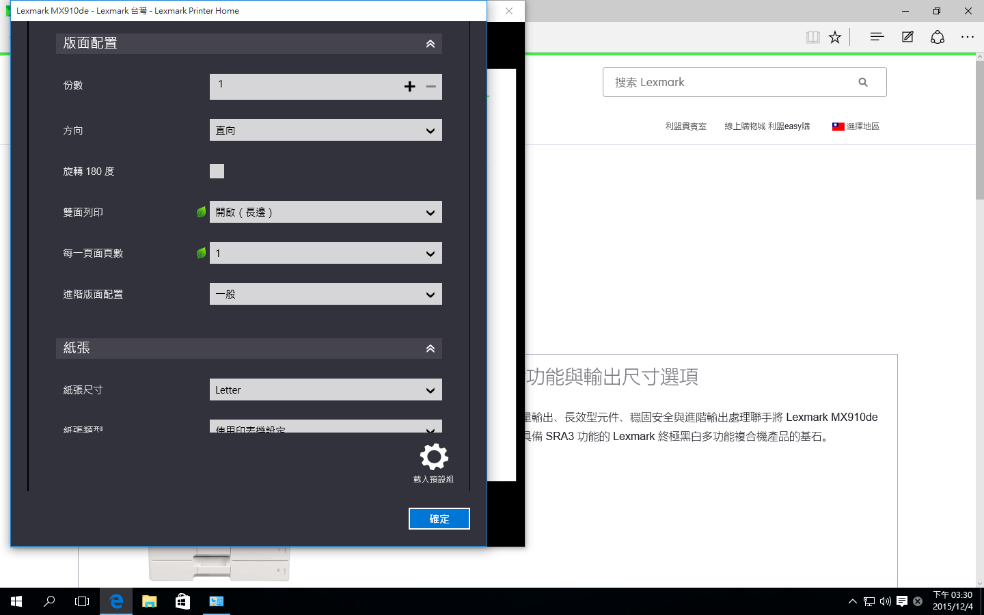The height and width of the screenshot is (615, 984).
Task: Decrease copies with the minus button
Action: coord(430,86)
